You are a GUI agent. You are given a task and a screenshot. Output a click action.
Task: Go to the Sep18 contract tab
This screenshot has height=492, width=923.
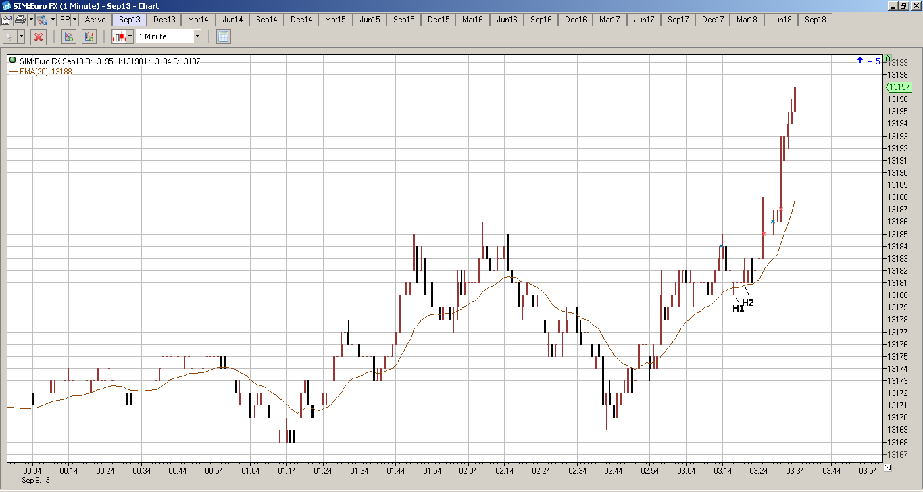816,20
